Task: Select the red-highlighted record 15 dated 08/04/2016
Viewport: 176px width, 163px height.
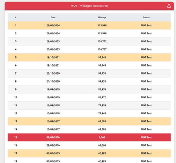Action: (89, 137)
